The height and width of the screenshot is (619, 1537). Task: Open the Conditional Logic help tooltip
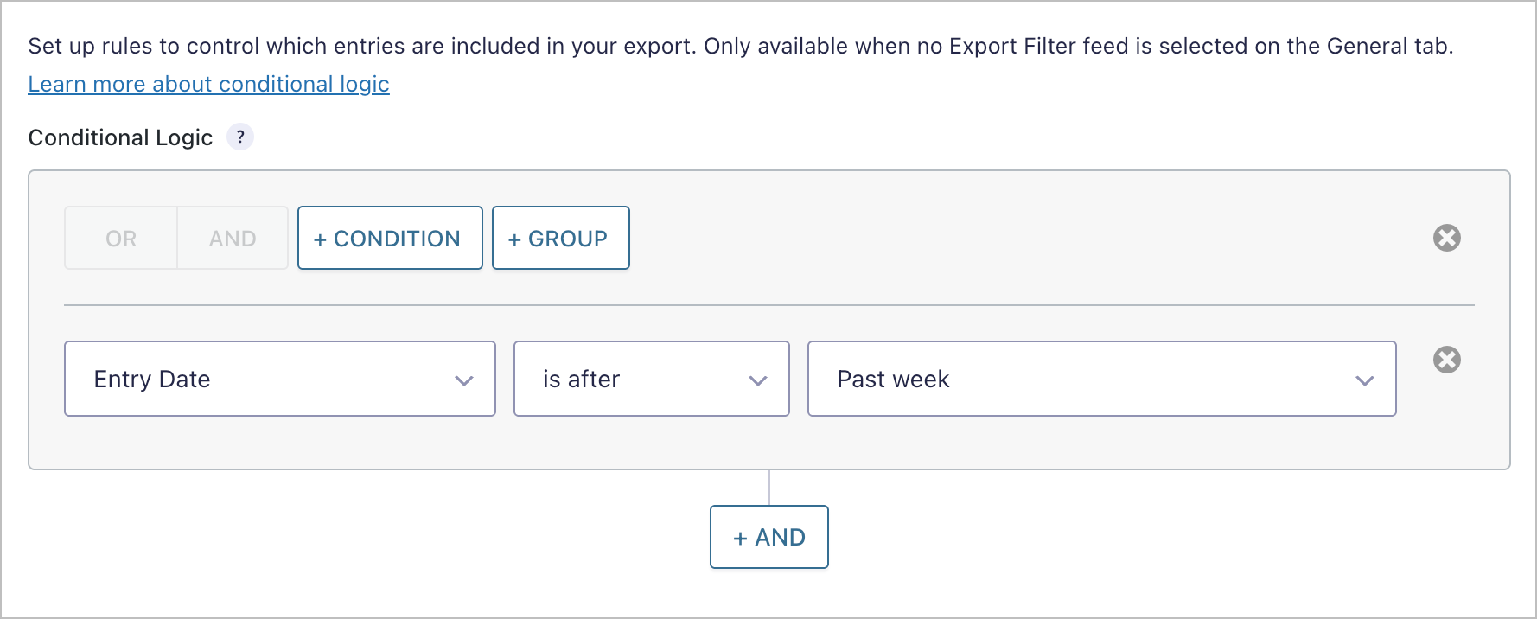pyautogui.click(x=240, y=137)
